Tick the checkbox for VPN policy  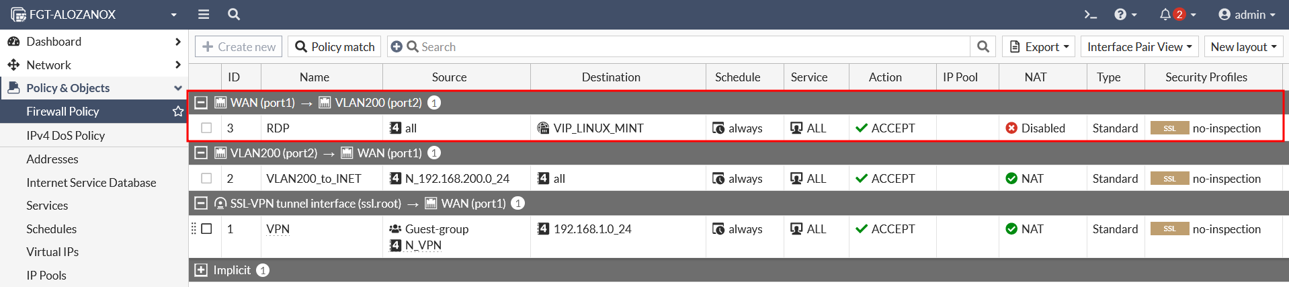tap(206, 229)
